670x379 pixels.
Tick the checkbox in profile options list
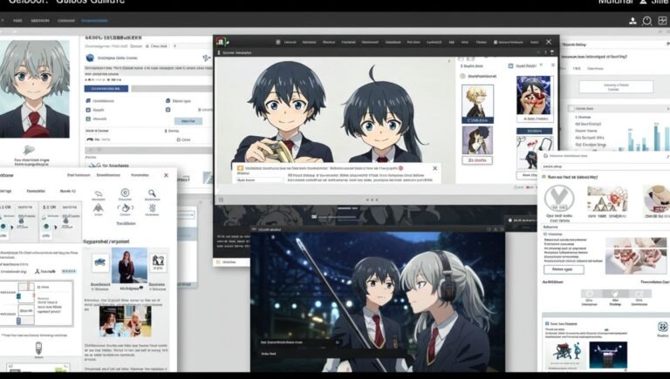[x=167, y=110]
